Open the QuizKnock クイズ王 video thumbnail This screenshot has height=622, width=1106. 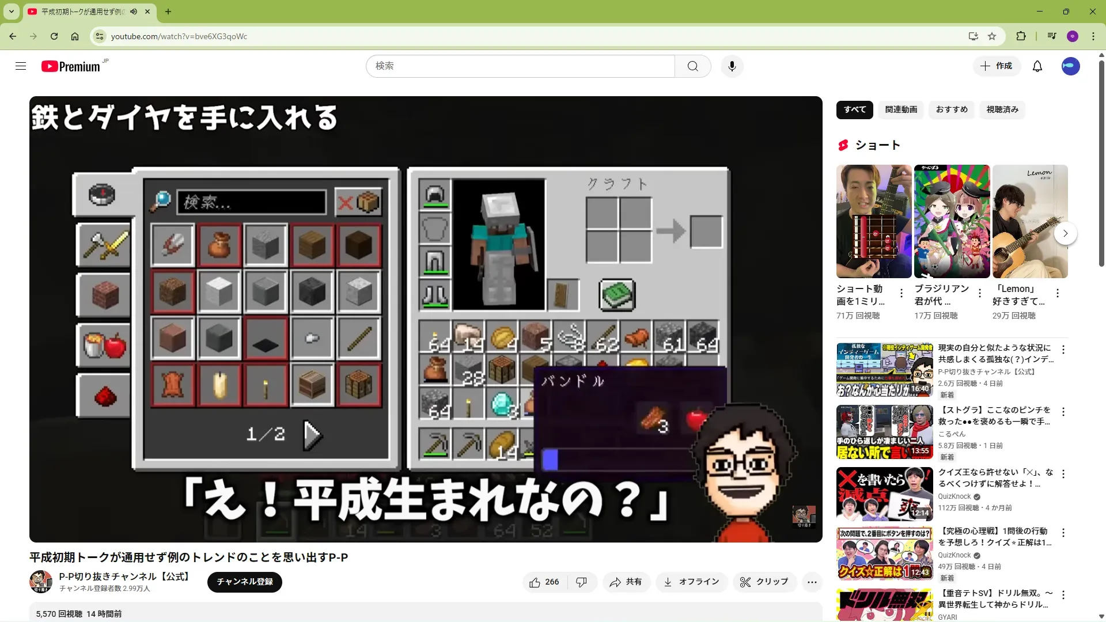[x=884, y=494]
